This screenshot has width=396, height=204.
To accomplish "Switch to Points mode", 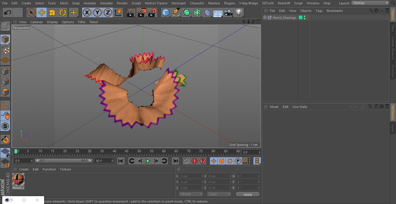I will [5, 71].
